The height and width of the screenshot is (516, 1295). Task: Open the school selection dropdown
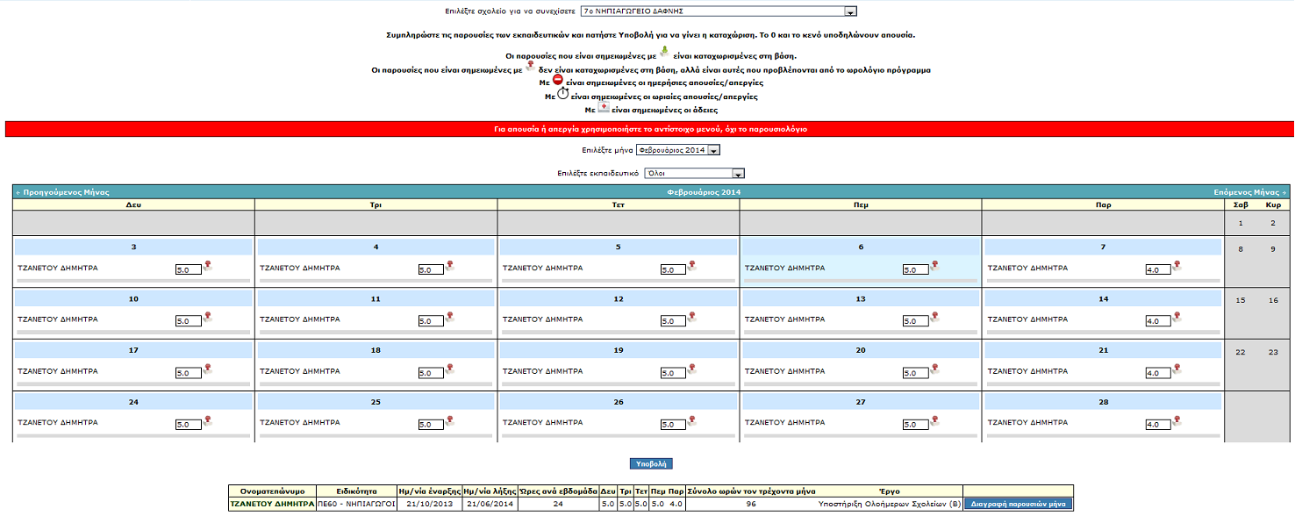click(x=718, y=11)
